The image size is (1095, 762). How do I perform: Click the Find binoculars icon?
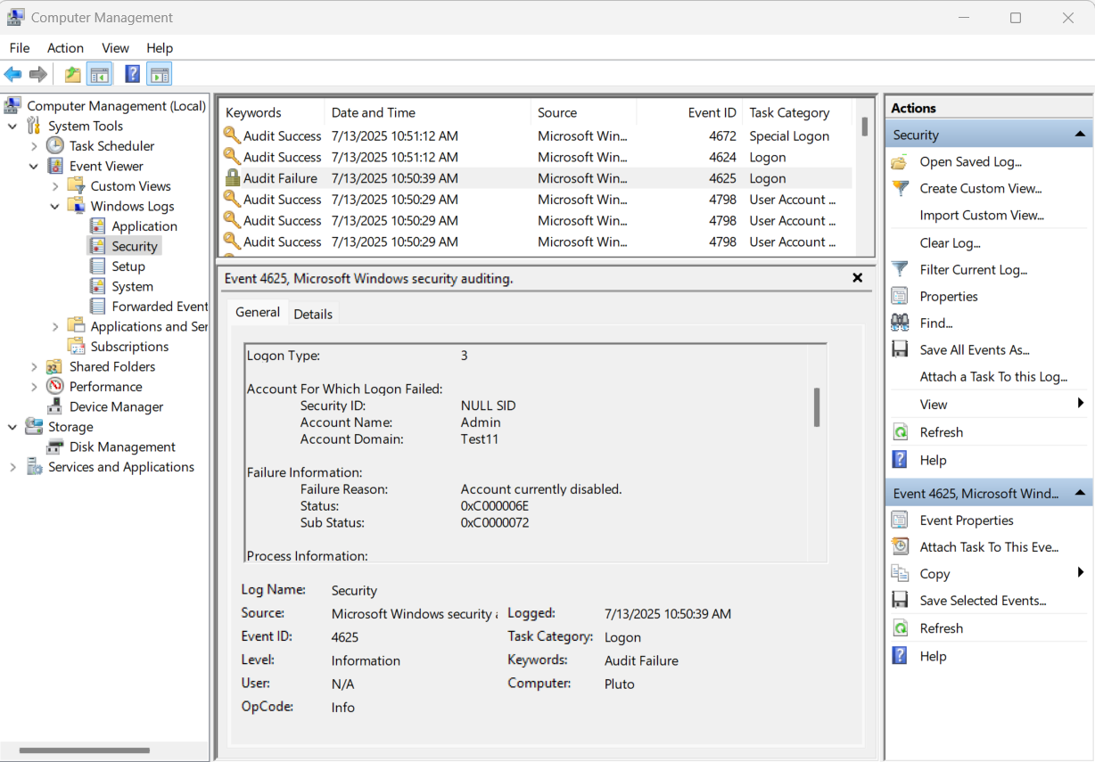tap(901, 324)
